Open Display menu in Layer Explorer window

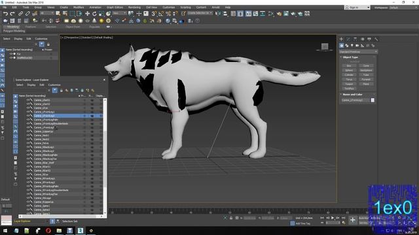click(x=31, y=85)
